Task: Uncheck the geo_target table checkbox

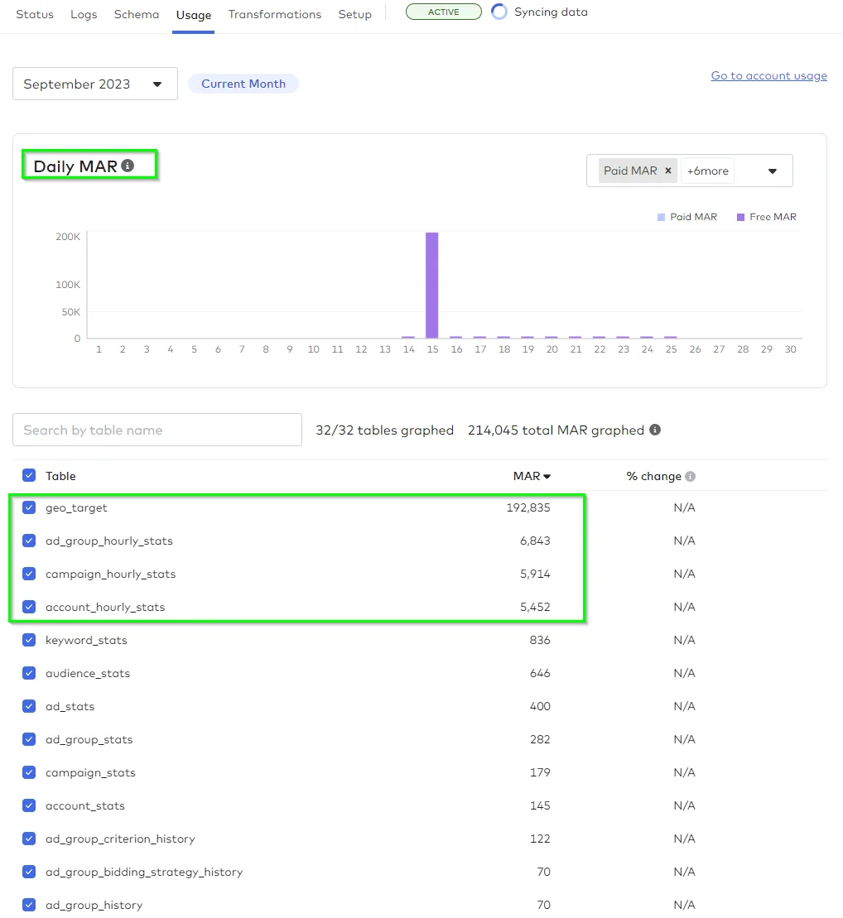Action: (29, 507)
